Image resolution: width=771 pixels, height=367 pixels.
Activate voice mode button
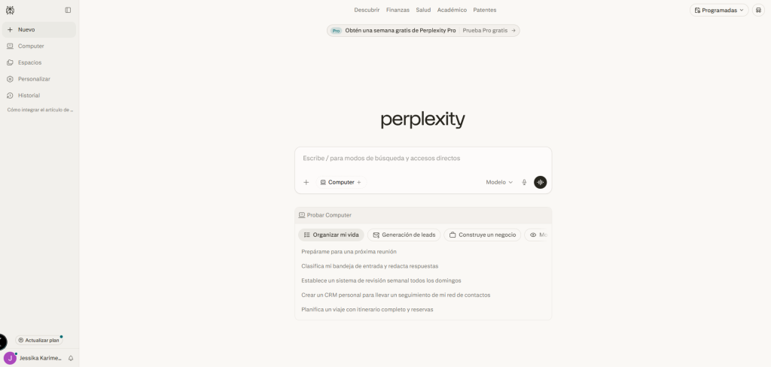pyautogui.click(x=540, y=182)
